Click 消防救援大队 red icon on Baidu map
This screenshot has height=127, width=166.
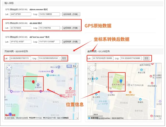61,96
